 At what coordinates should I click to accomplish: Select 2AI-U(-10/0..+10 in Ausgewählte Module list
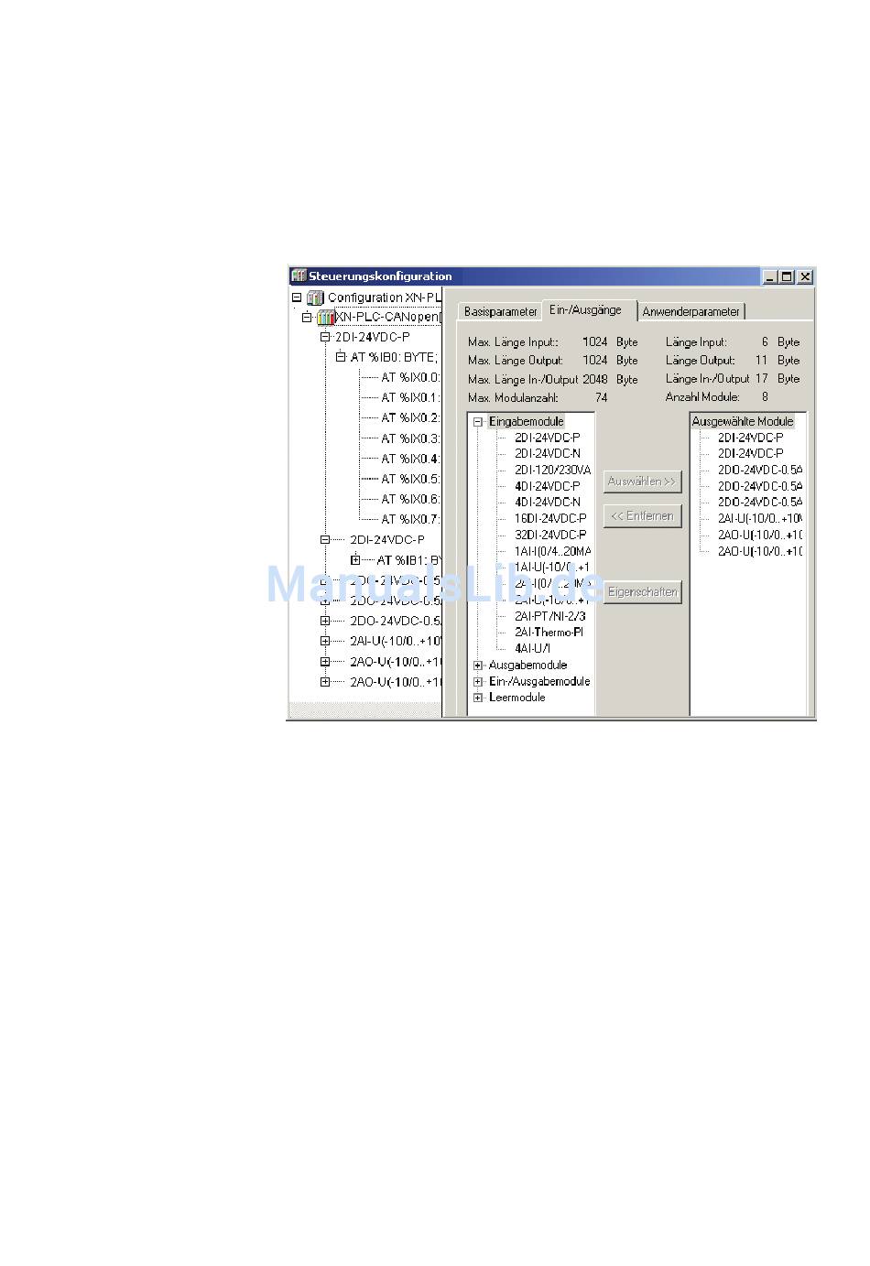tap(759, 519)
